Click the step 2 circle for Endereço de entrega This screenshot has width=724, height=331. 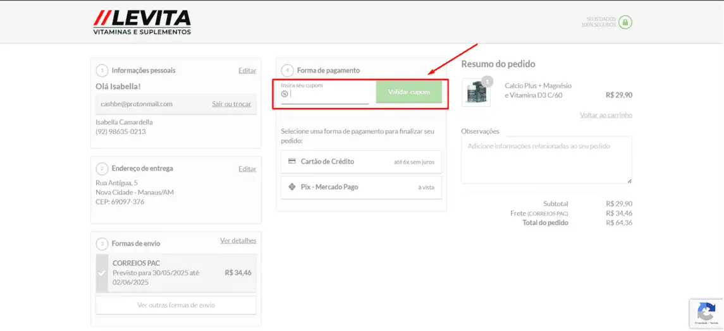click(x=102, y=169)
